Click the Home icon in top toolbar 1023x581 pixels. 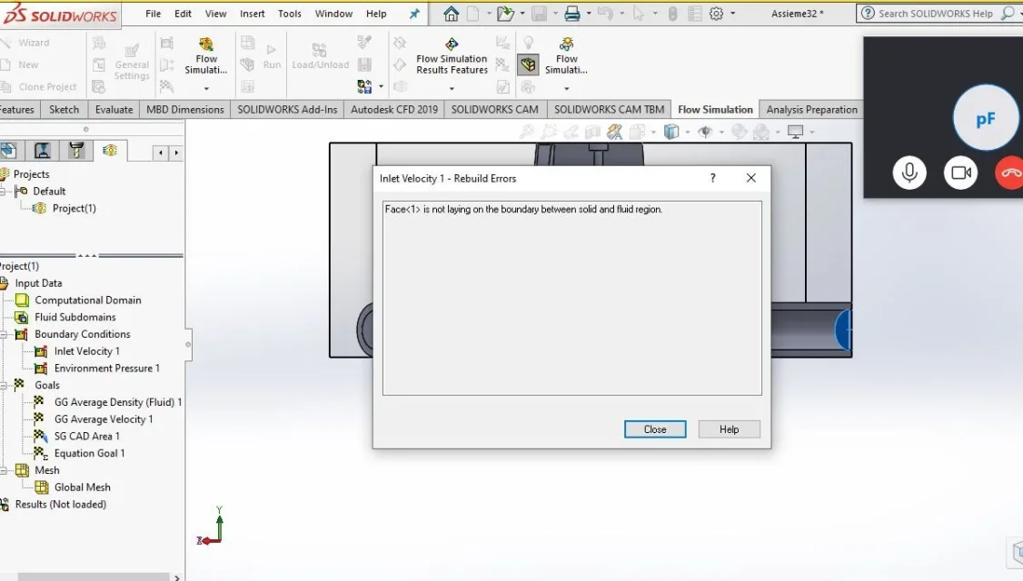click(x=451, y=13)
